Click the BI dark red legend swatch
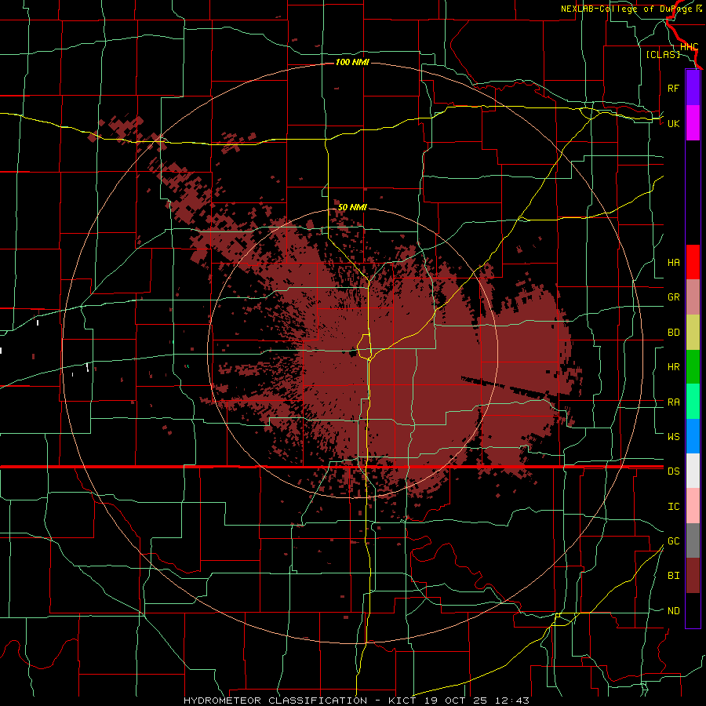Screen dimensions: 706x706 tap(693, 576)
